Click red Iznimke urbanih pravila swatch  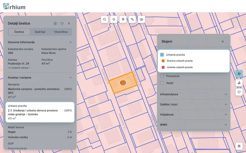(163, 67)
